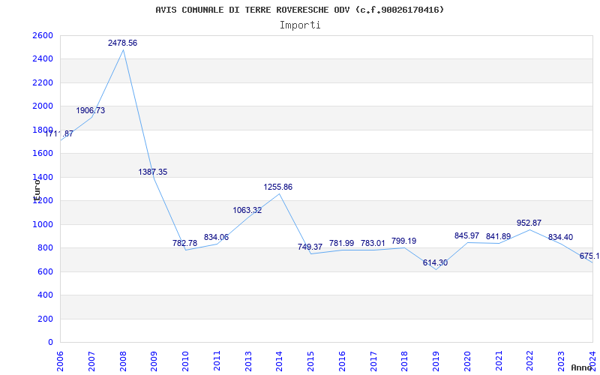Click the 2016 x-axis year label
Image resolution: width=600 pixels, height=375 pixels.
(x=342, y=361)
